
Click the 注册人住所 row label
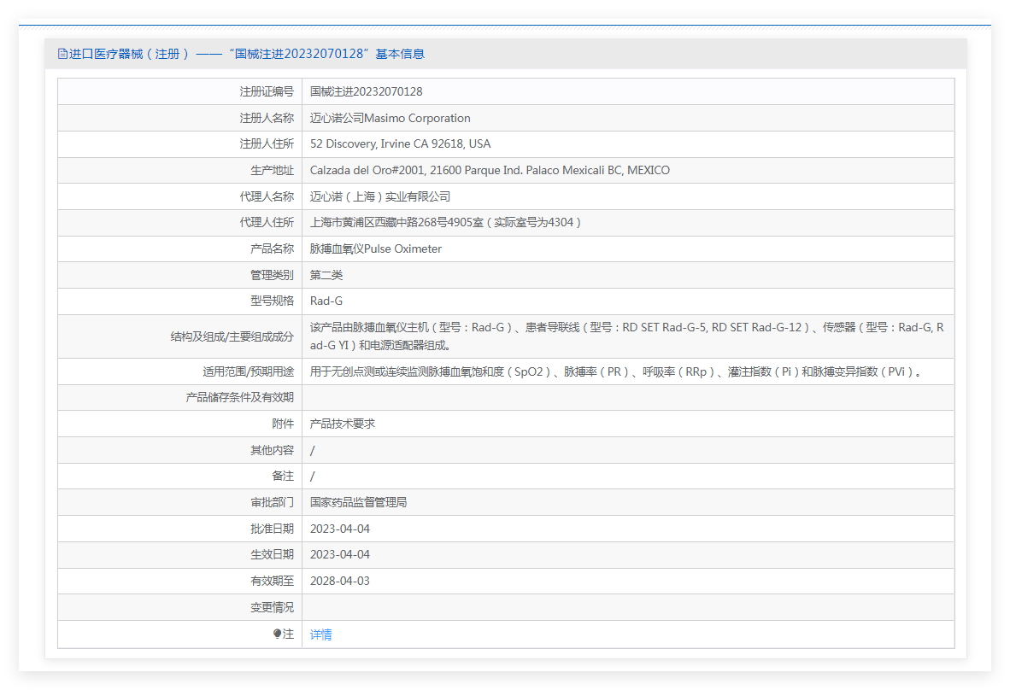[x=267, y=143]
